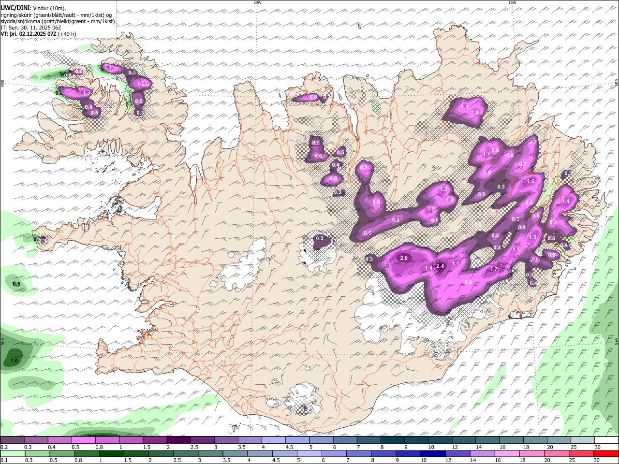The height and width of the screenshot is (464, 619).
Task: Pick the medium green 0.5–0.8 rain legend swatch
Action: (62, 454)
